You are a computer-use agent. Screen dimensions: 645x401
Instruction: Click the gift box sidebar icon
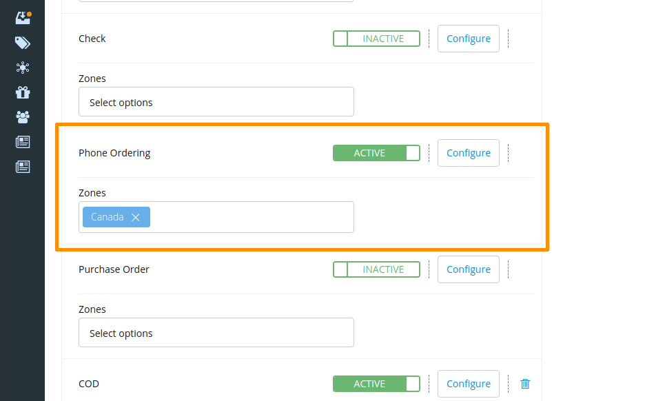coord(23,92)
